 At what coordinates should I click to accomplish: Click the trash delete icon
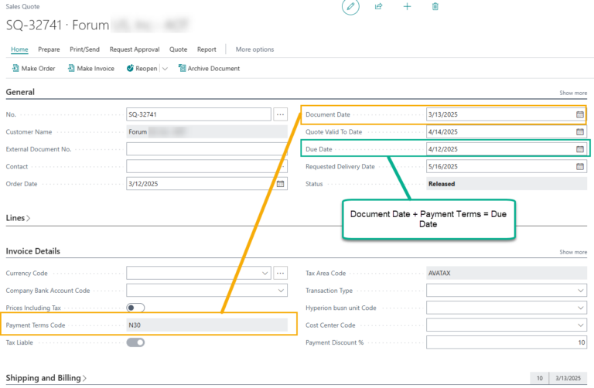click(435, 6)
